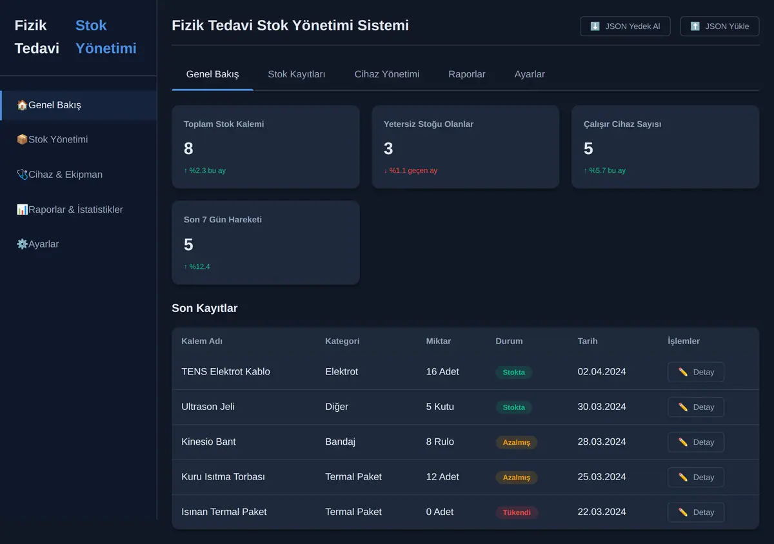Screen dimensions: 774x544
Task: Click pencil icon in Kinesio Bant row
Action: [683, 442]
